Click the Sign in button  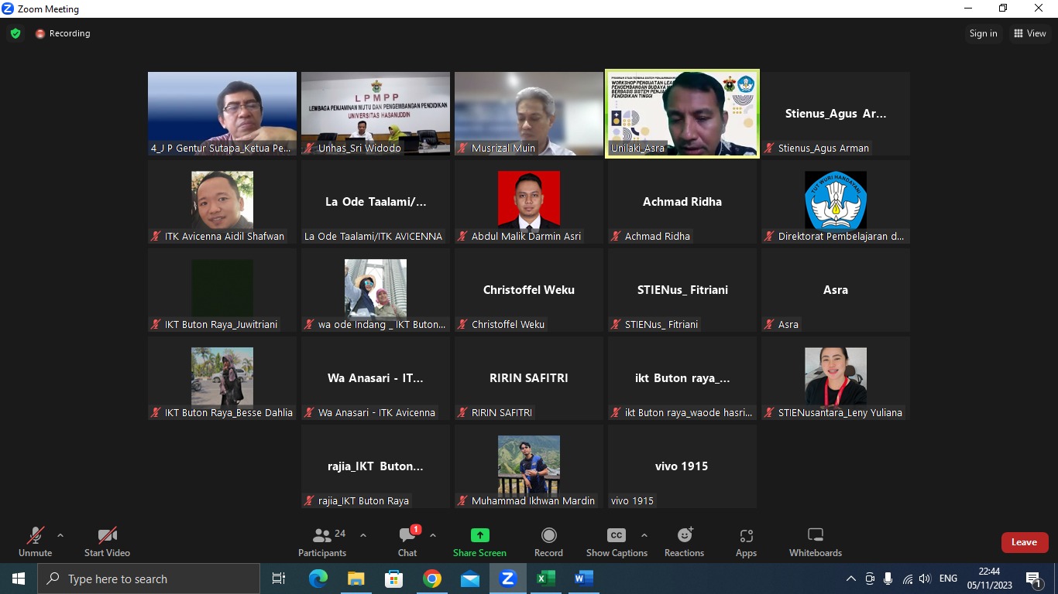coord(983,33)
